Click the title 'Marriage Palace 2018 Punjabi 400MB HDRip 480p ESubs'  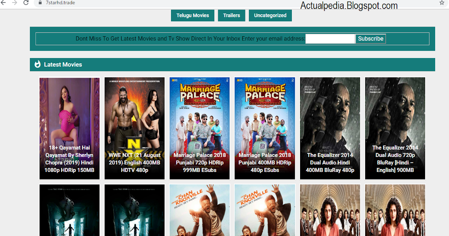[265, 163]
